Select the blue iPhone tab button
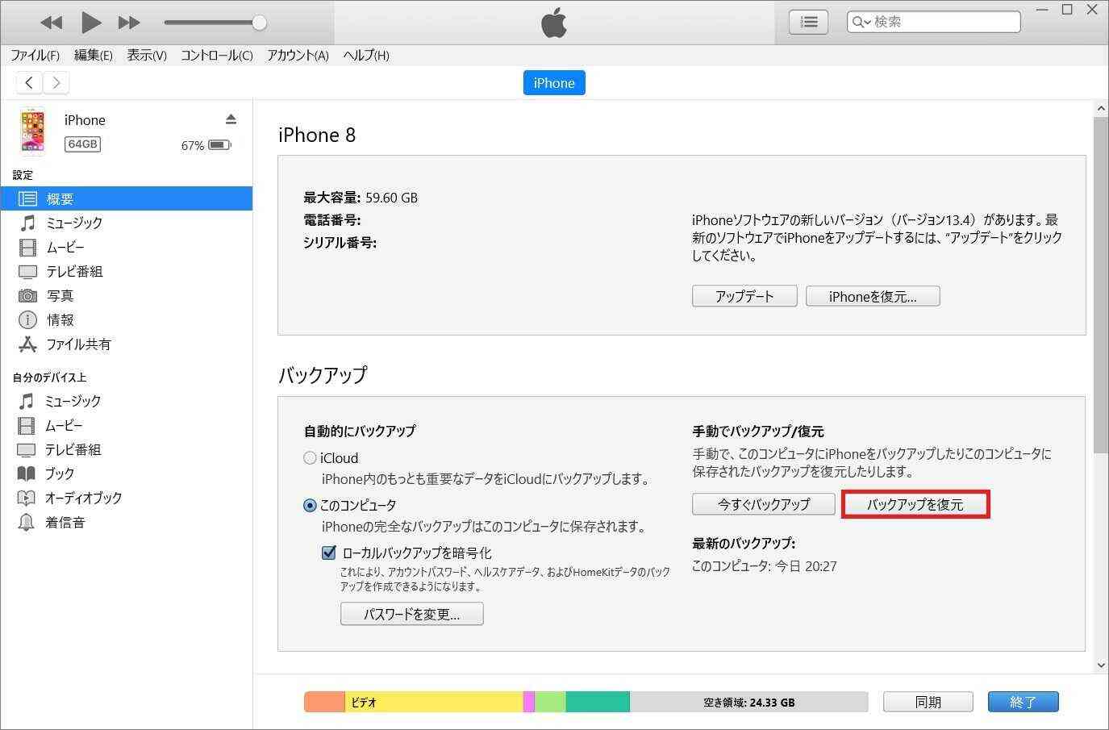 [554, 83]
